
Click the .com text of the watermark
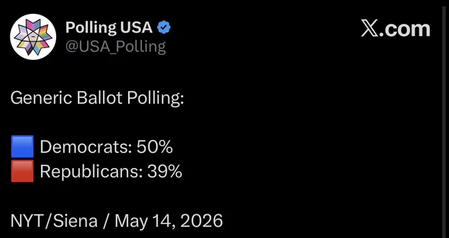click(x=405, y=29)
